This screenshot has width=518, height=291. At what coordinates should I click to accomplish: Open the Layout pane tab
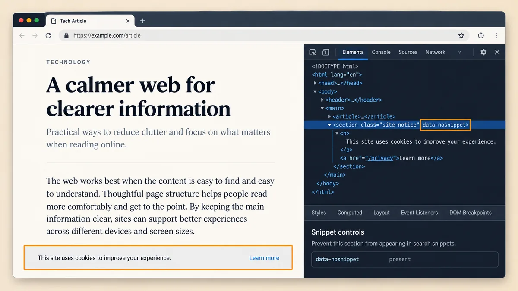click(382, 213)
